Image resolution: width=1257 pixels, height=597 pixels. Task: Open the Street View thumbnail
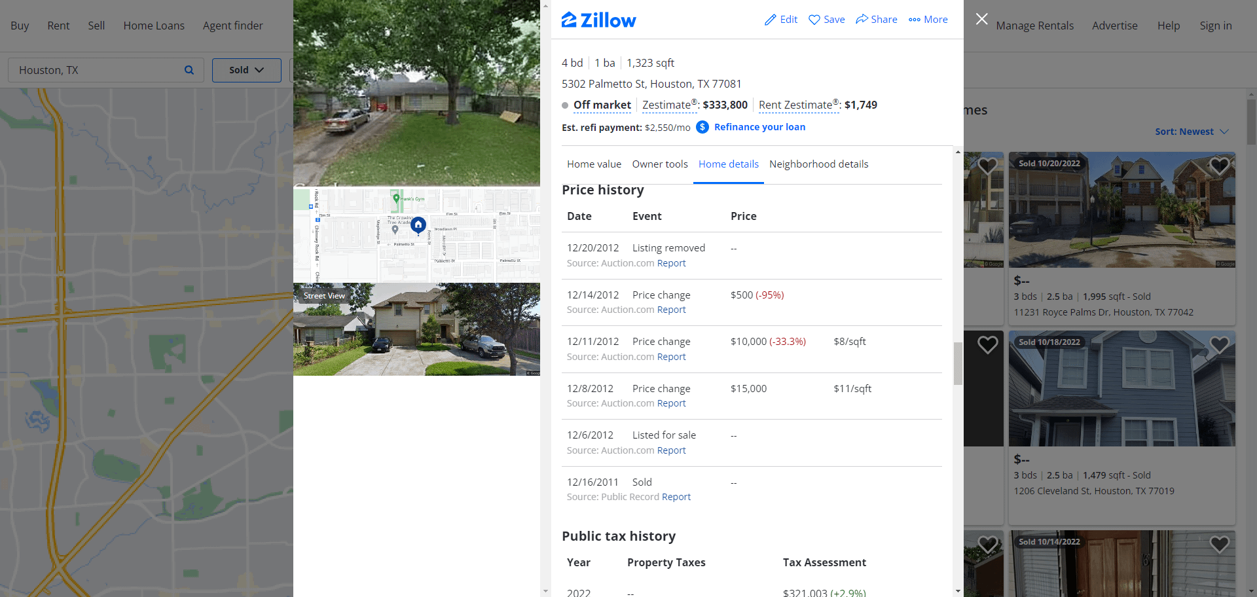(416, 329)
